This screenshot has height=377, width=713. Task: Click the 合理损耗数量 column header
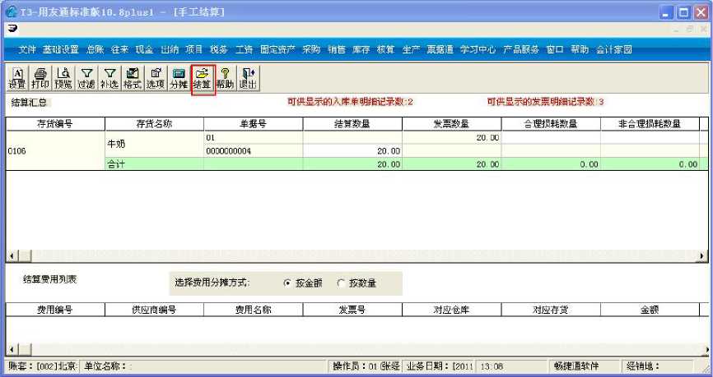click(551, 124)
